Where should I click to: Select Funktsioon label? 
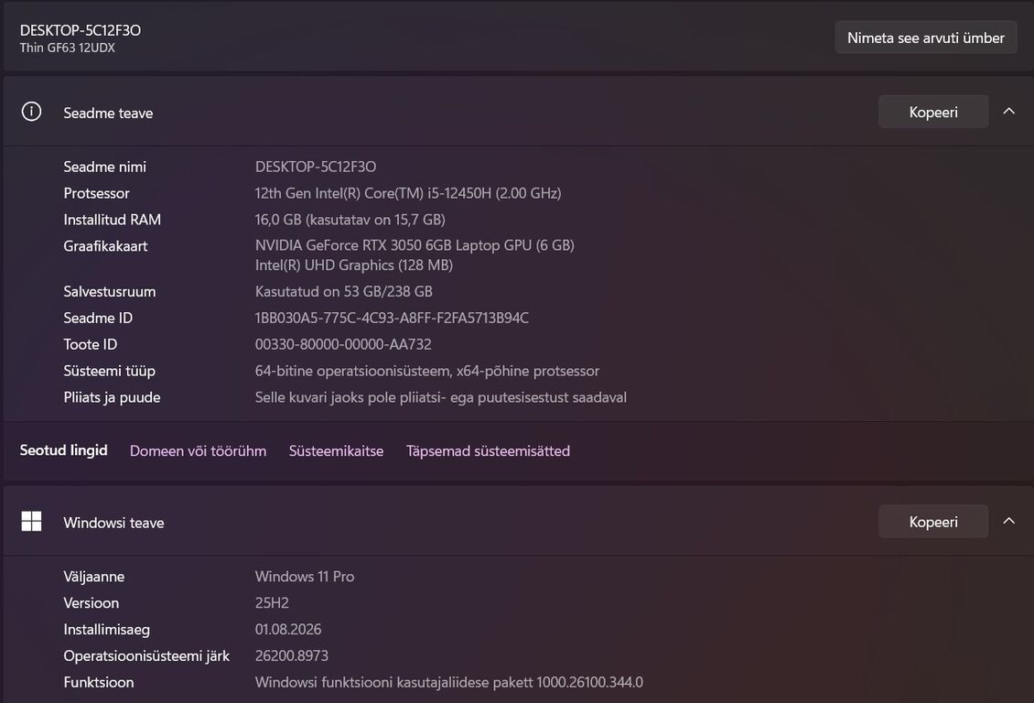coord(98,682)
